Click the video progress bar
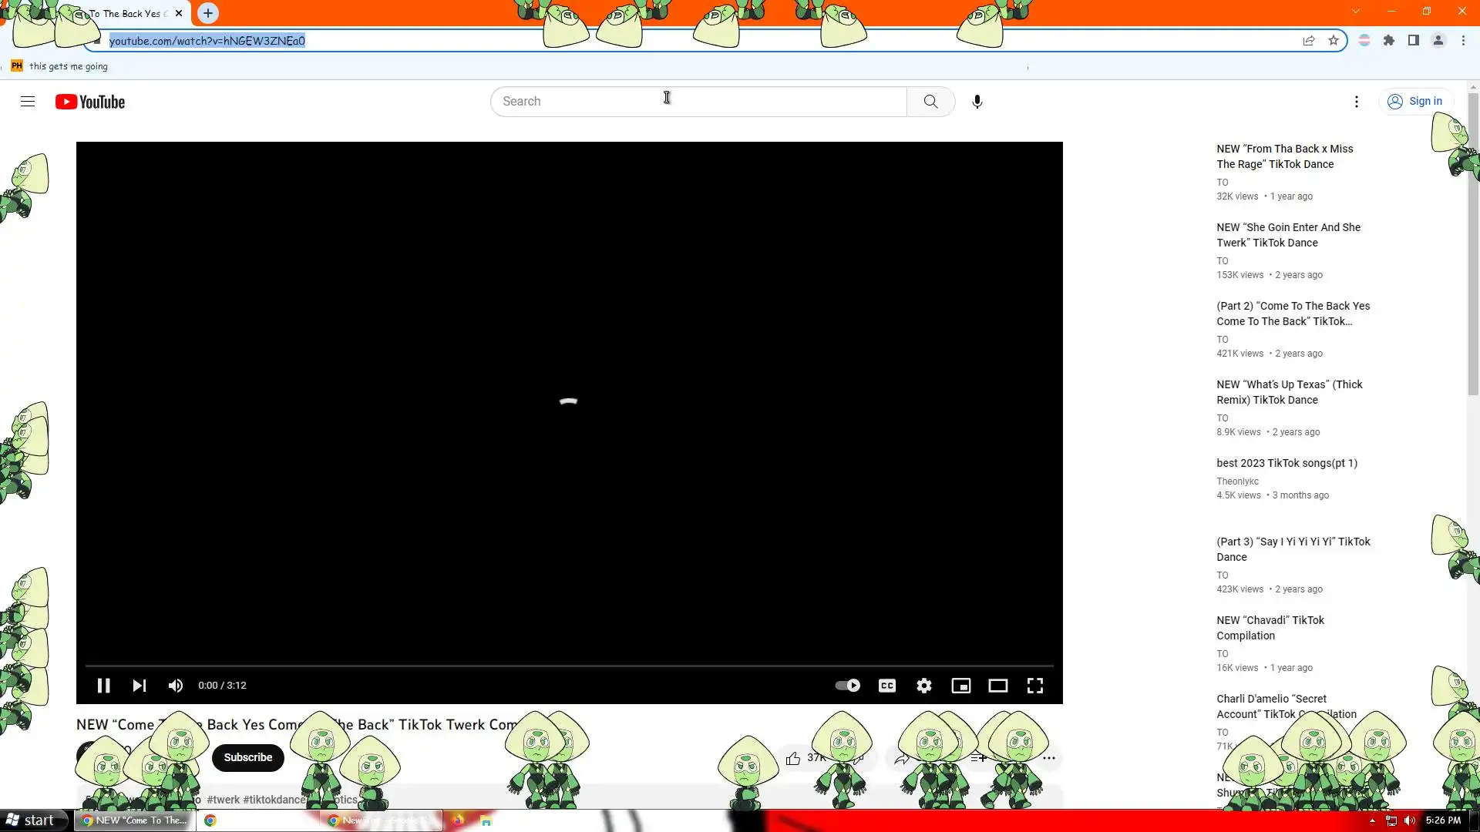Screen dimensions: 1480x832 tap(569, 665)
